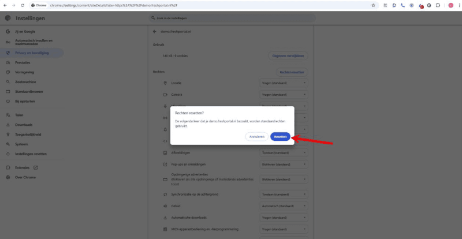
Task: Open Toegankelijkheid in the sidebar
Action: coord(32,135)
